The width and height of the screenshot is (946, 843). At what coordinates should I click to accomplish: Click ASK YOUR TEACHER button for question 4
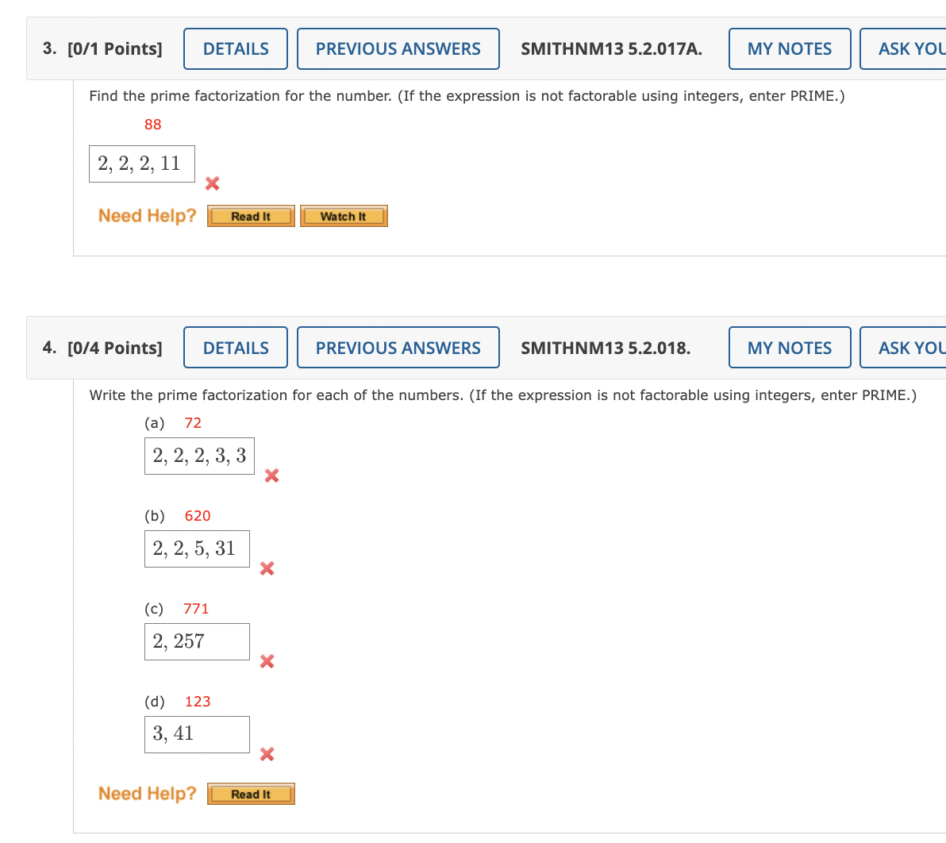pyautogui.click(x=903, y=348)
